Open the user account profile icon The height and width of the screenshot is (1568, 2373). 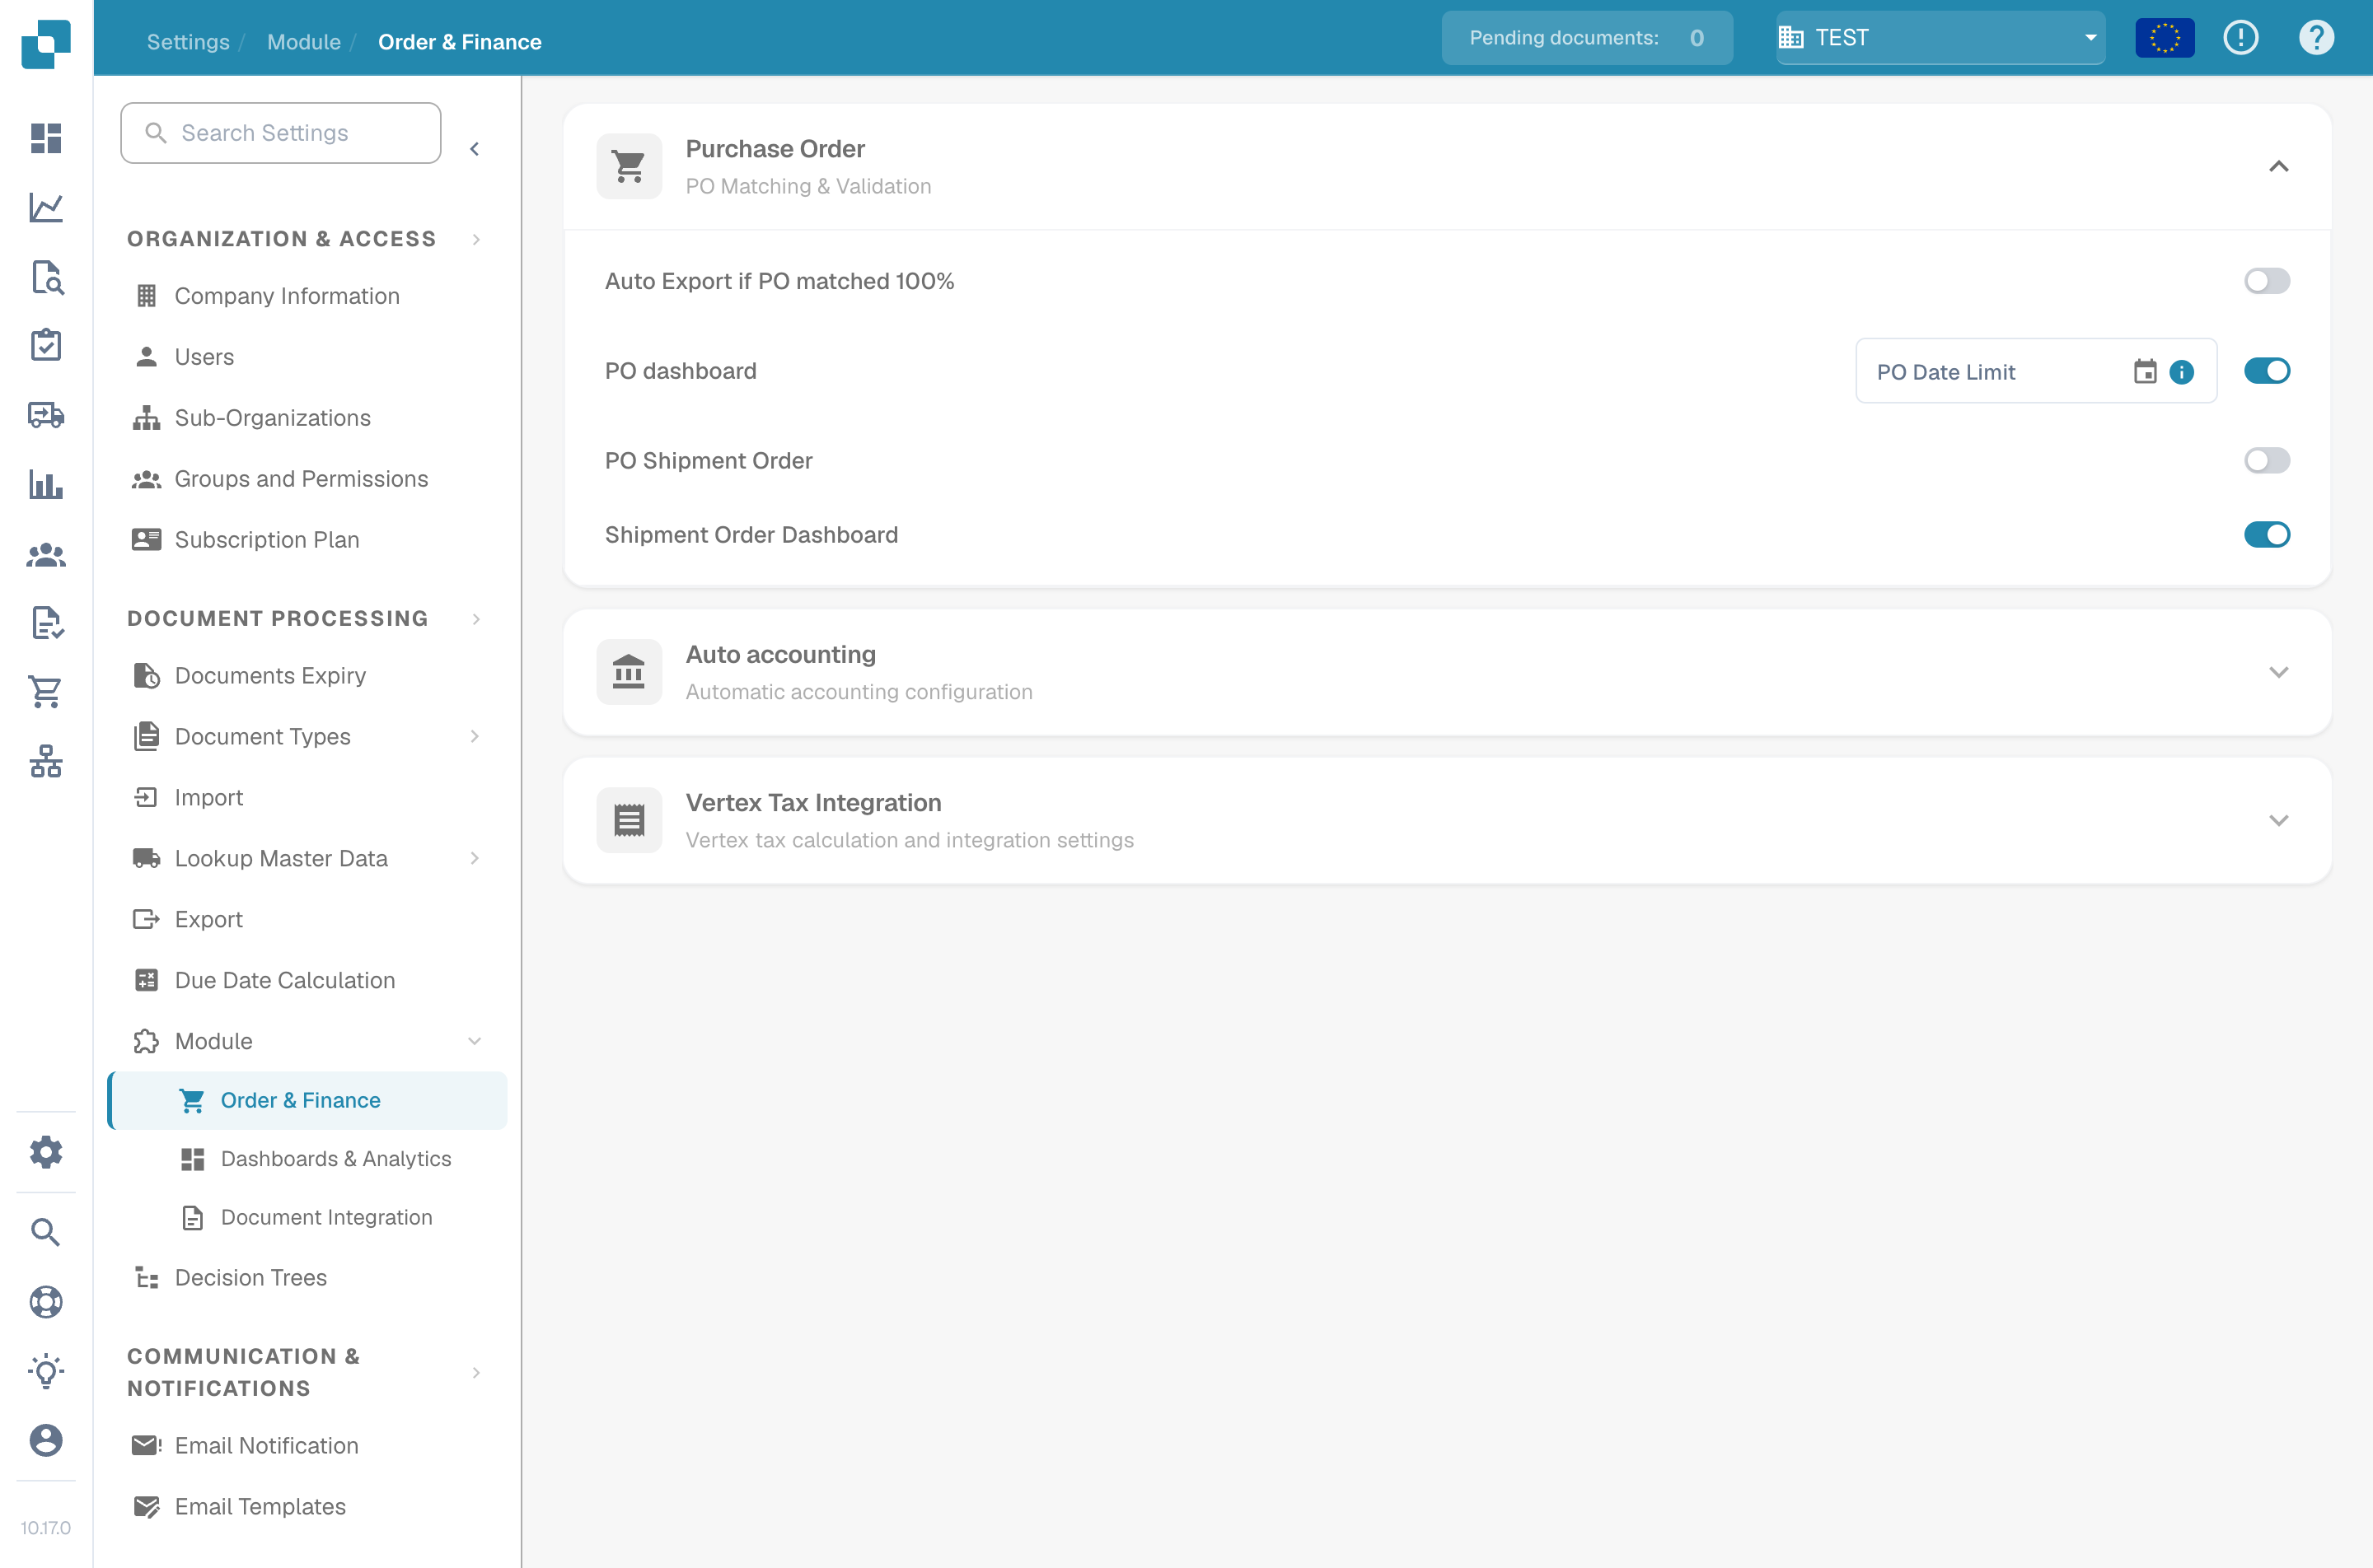pos(46,1440)
